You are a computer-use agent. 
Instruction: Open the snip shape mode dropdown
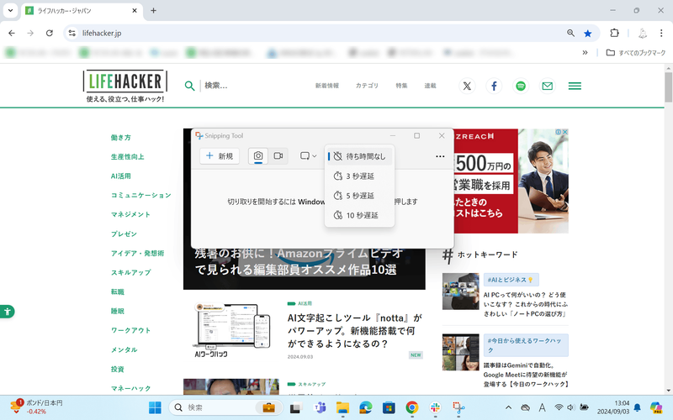point(308,156)
